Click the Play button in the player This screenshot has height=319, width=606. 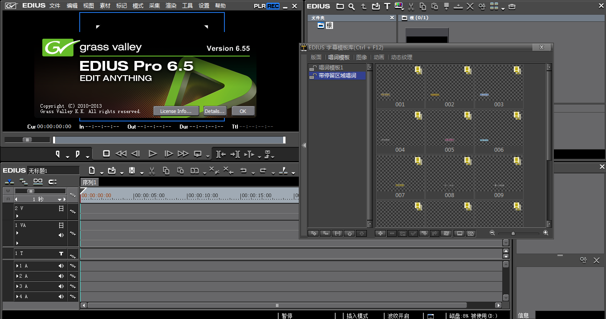pos(153,153)
